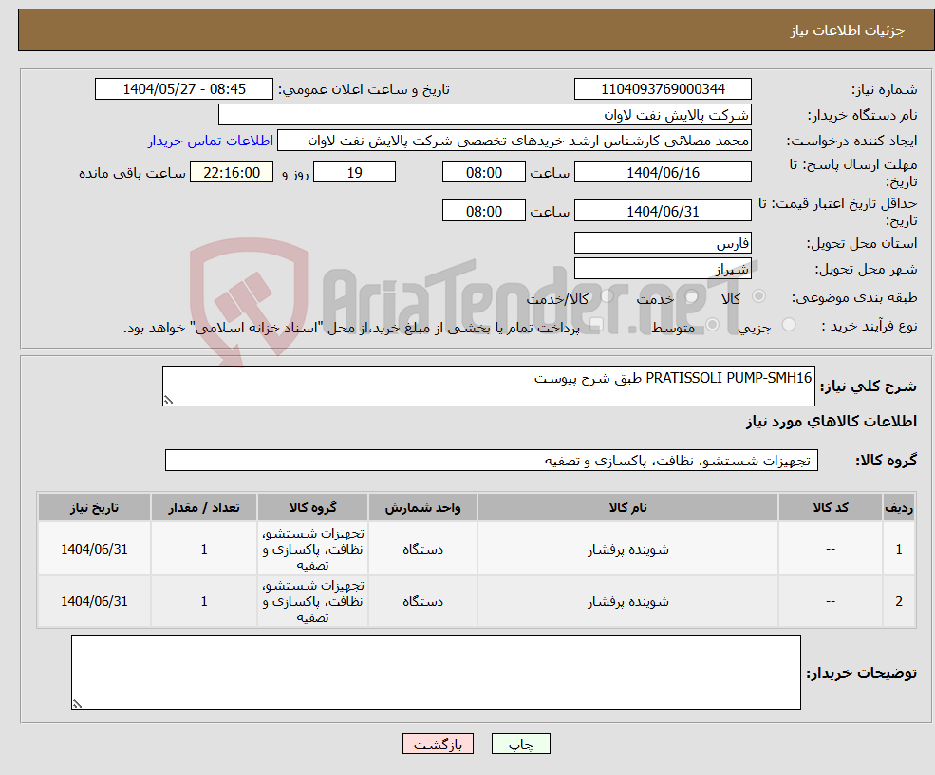The height and width of the screenshot is (775, 935).
Task: Click the public announcement date field 1404/05/27
Action: pos(184,88)
